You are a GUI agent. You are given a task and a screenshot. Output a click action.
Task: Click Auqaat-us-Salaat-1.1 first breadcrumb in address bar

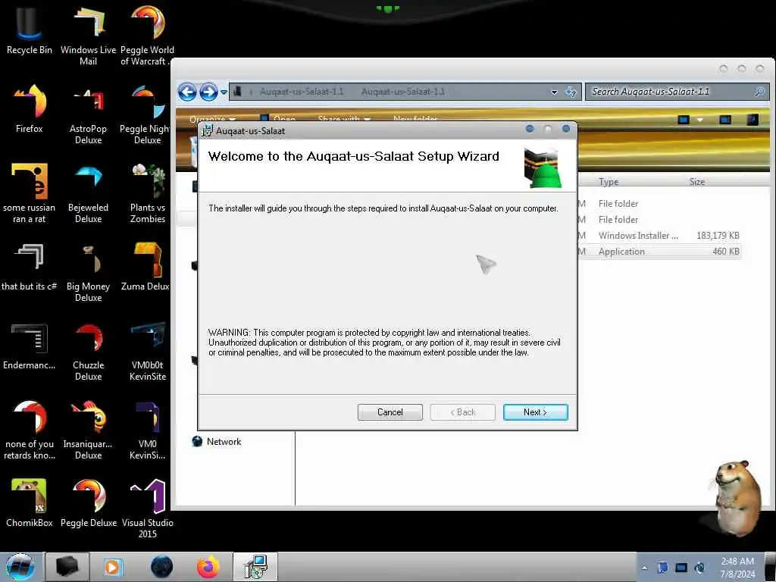[302, 92]
